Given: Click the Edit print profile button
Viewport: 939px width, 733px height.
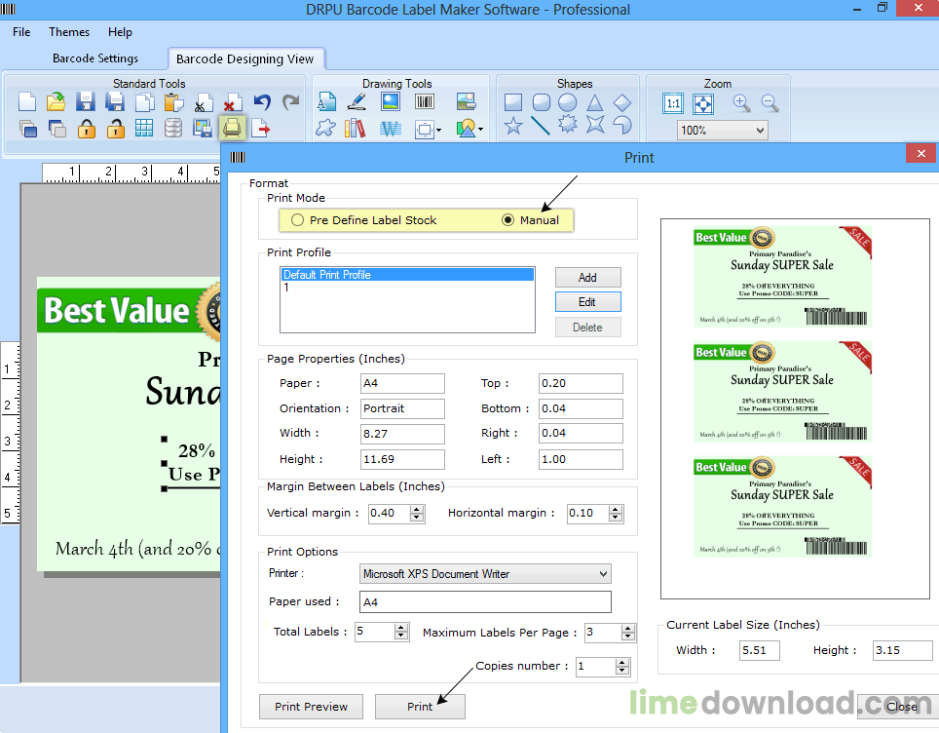Looking at the screenshot, I should [587, 302].
